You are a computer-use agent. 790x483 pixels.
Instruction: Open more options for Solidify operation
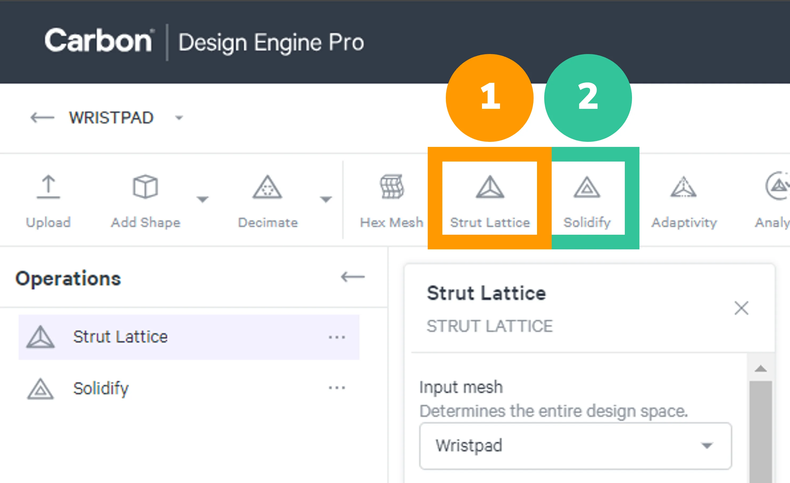tap(337, 388)
